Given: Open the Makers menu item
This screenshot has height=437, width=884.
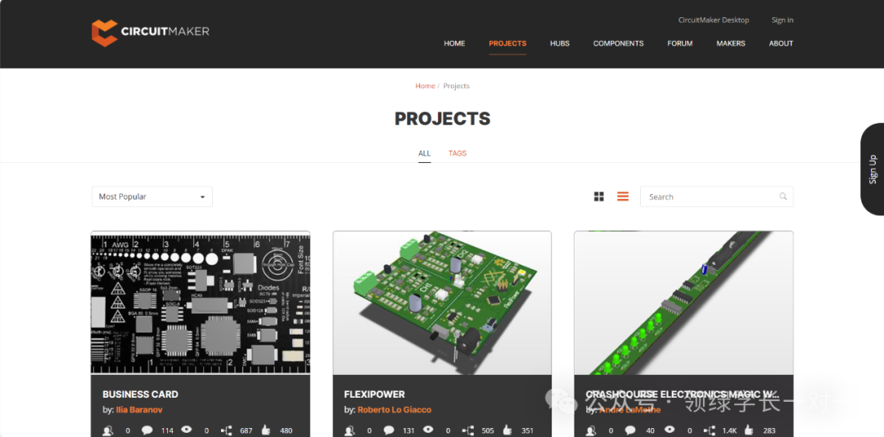Looking at the screenshot, I should pos(731,43).
